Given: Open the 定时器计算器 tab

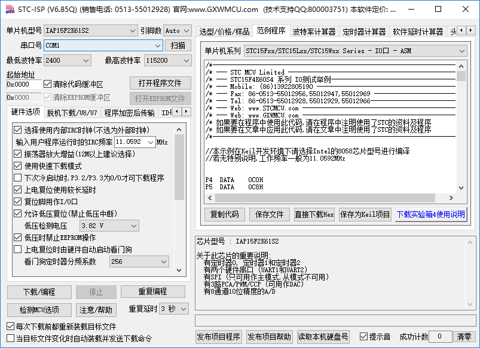Looking at the screenshot, I should pos(364,32).
